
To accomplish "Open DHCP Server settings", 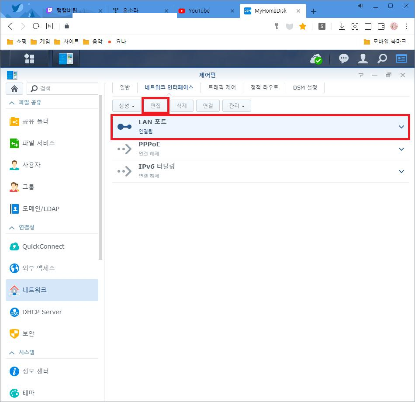I will [42, 312].
